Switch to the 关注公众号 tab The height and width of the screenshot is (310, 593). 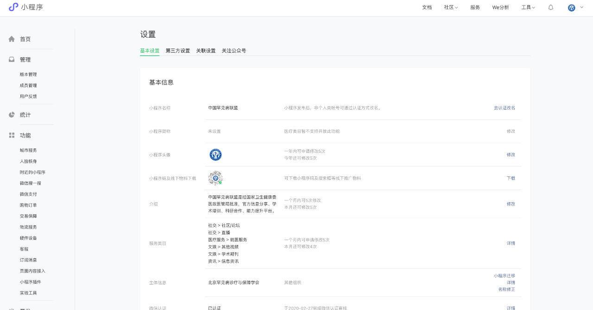[234, 51]
